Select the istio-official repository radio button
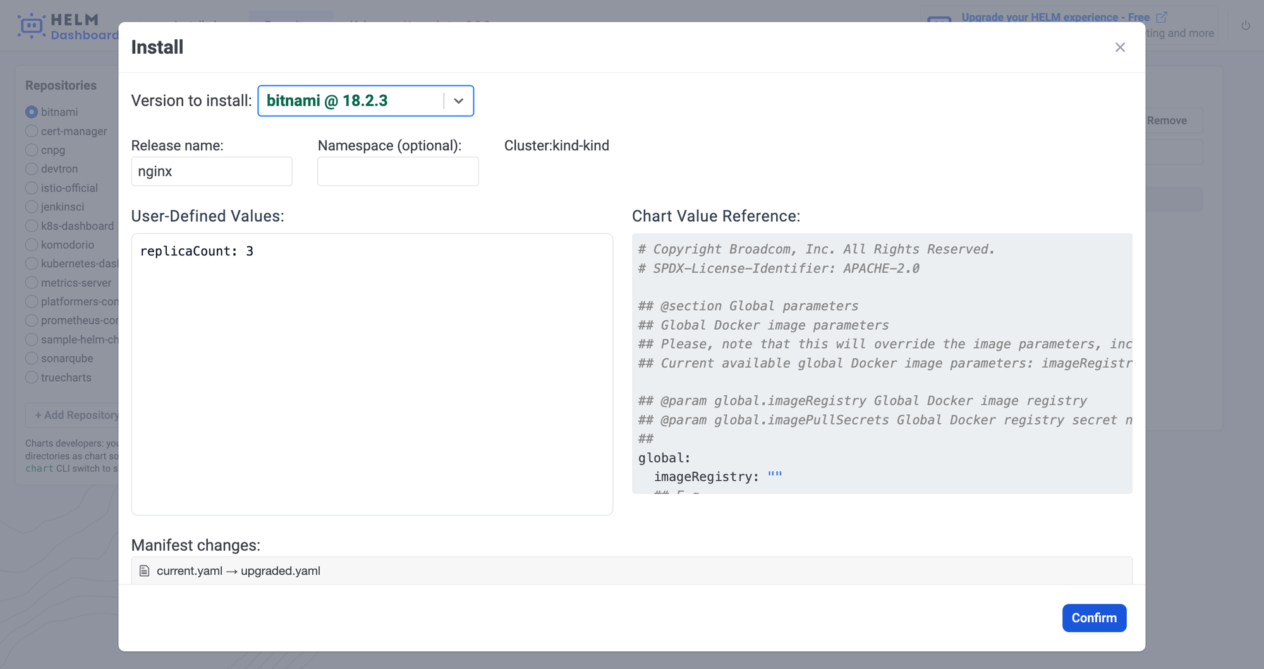The image size is (1264, 669). click(x=32, y=188)
